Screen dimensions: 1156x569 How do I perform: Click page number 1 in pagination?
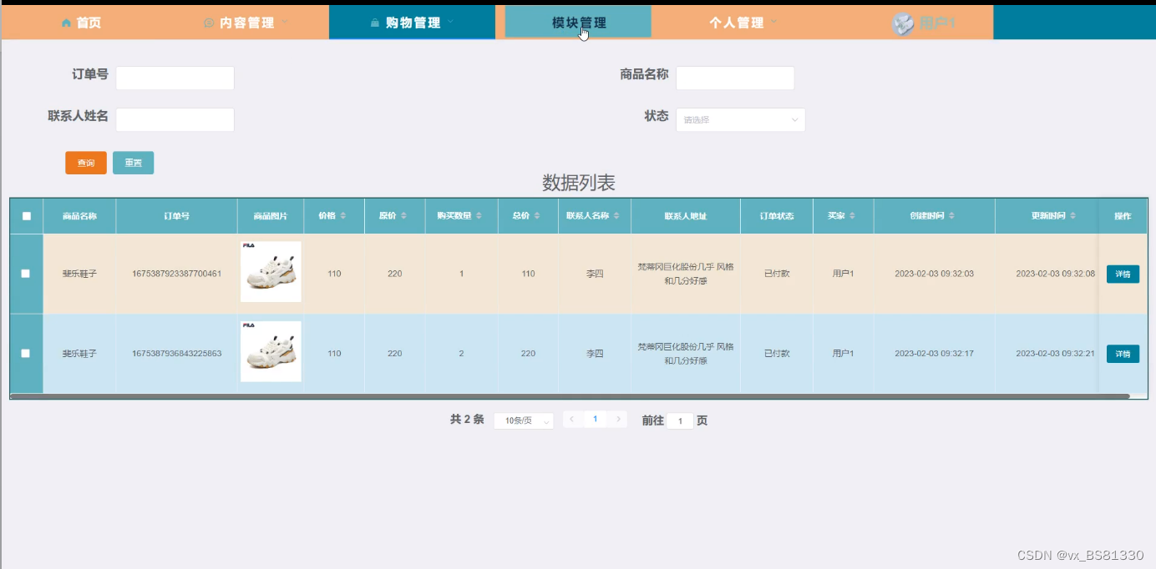tap(595, 419)
